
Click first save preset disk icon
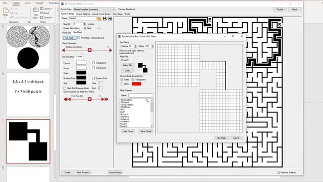click(x=104, y=19)
